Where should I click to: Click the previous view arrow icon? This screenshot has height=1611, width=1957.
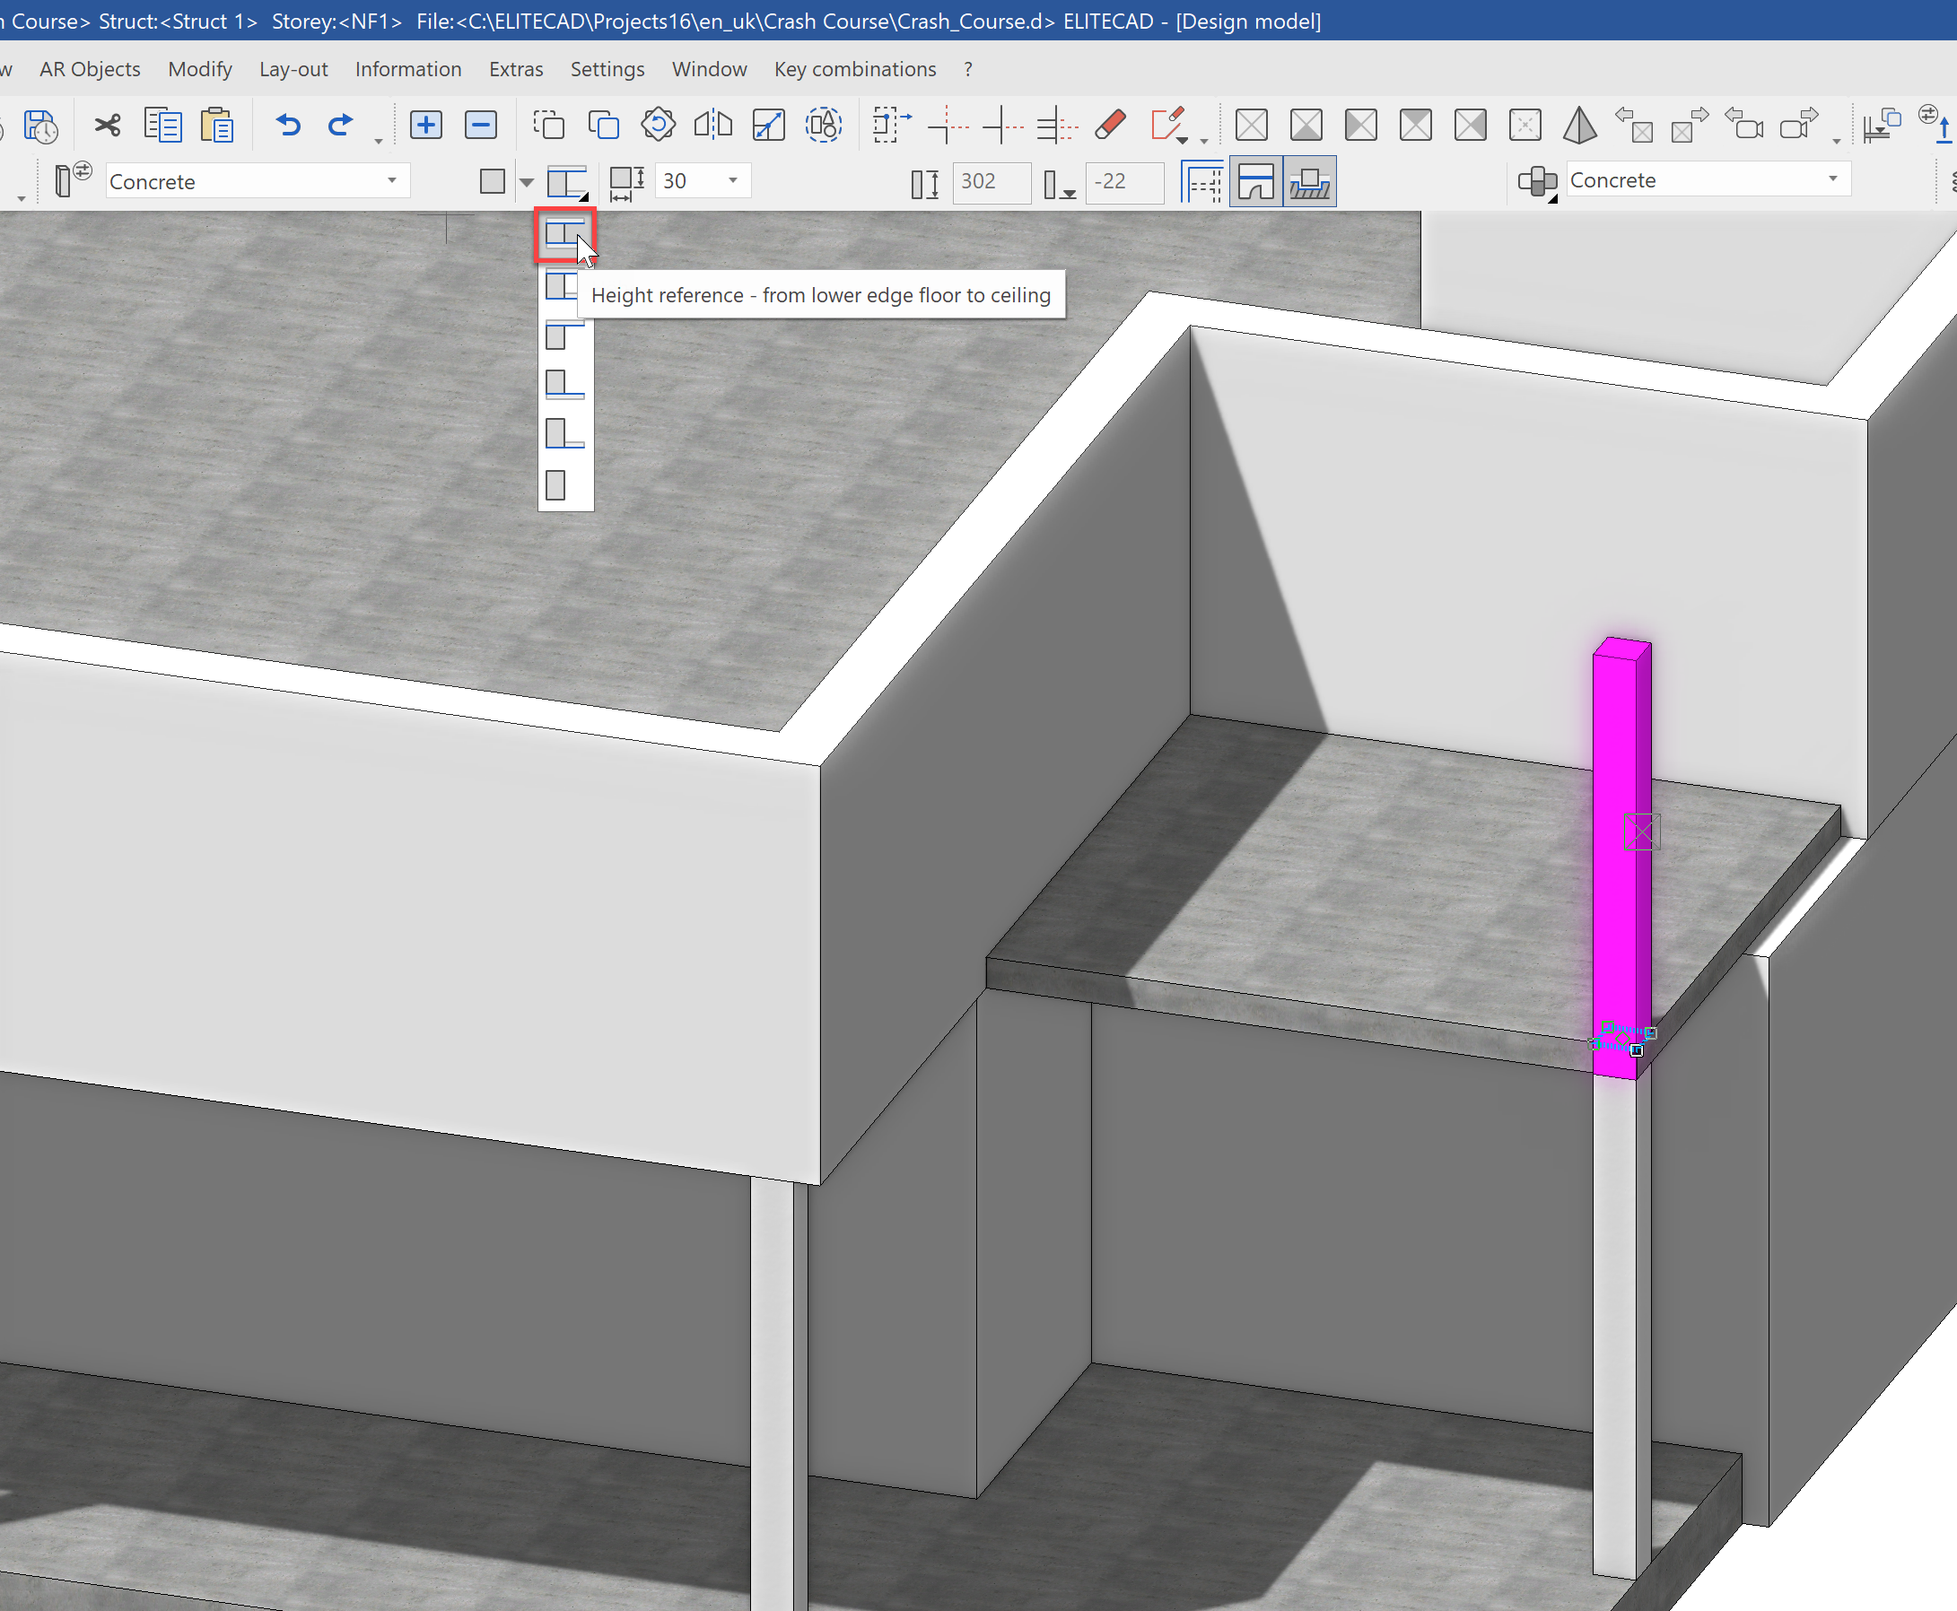1635,126
